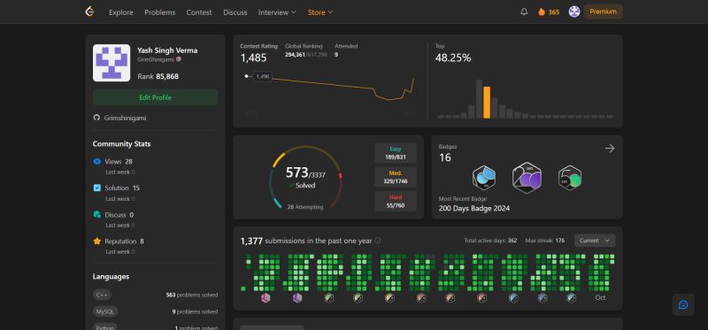Click the 365 streak count
The height and width of the screenshot is (330, 708).
point(554,12)
